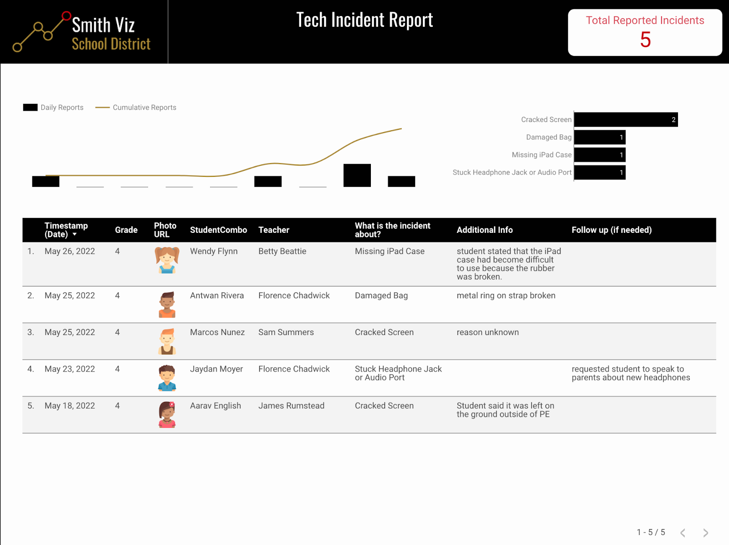Screen dimensions: 729x545
Task: Sort by Follow up (if needed) header
Action: [611, 230]
